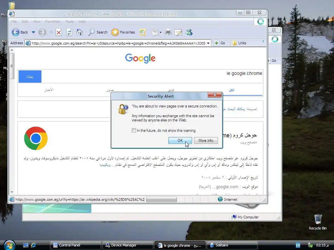Click the lock icon in Security Alert dialog
Viewport: 334px width, 250px height.
point(123,109)
